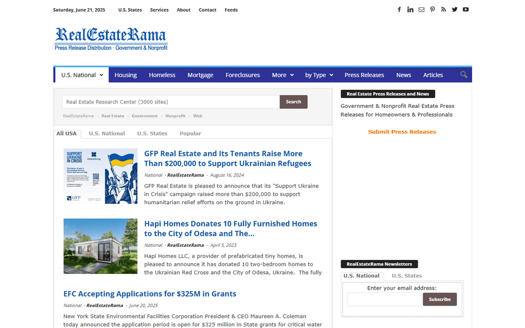Click the email envelope icon

(x=421, y=10)
